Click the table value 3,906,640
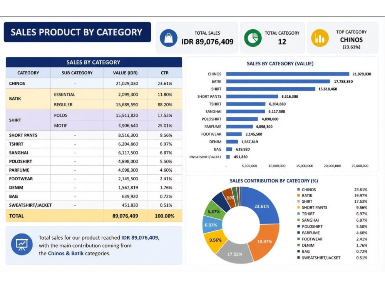Viewport: 385px width, 289px height. click(x=128, y=126)
